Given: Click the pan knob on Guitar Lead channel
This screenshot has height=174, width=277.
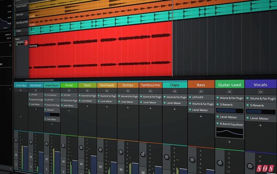Looking at the screenshot, I should pos(220,163).
